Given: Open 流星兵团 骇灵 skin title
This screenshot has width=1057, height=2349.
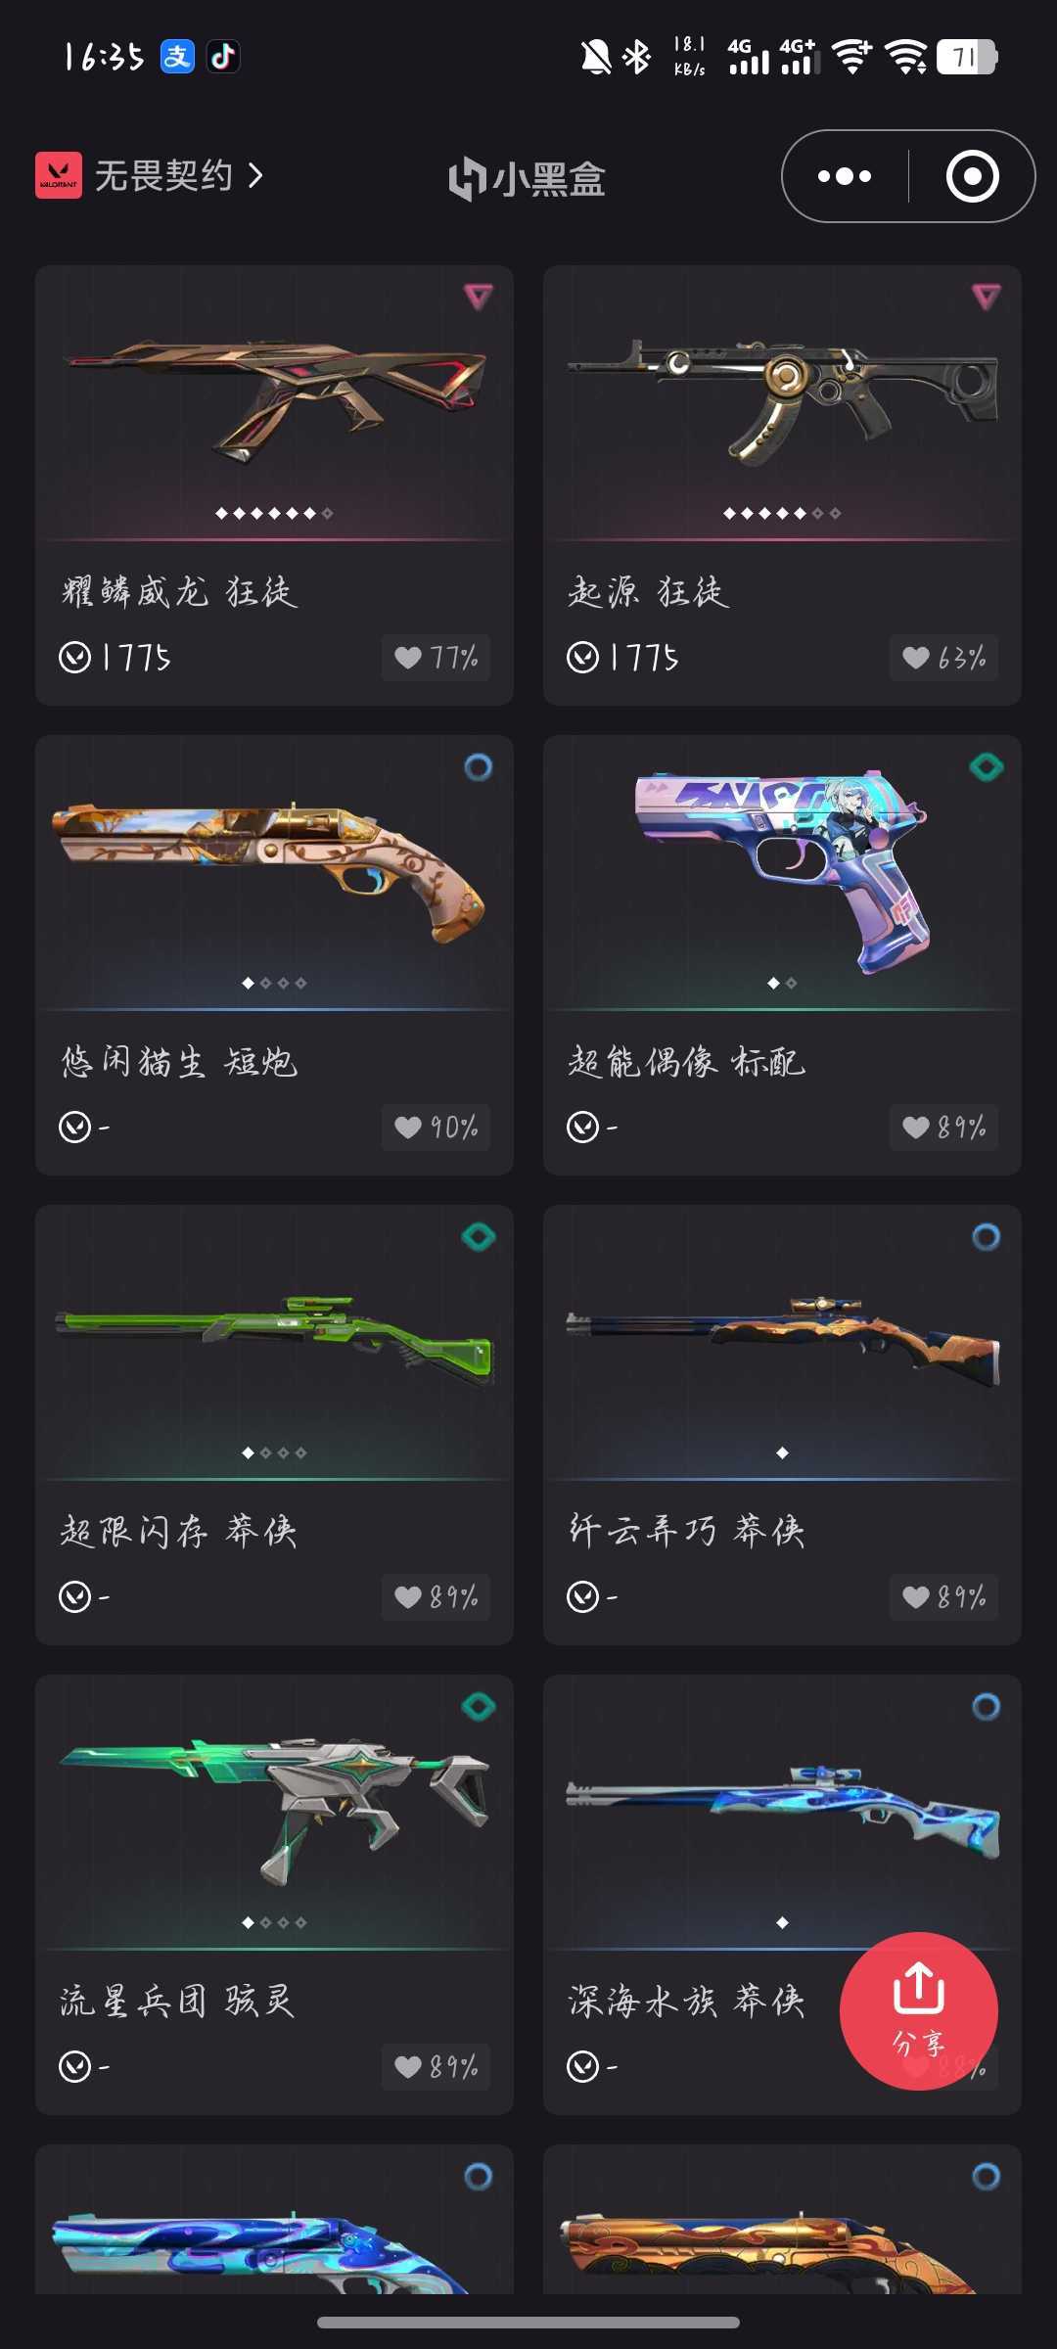Looking at the screenshot, I should (x=177, y=2001).
